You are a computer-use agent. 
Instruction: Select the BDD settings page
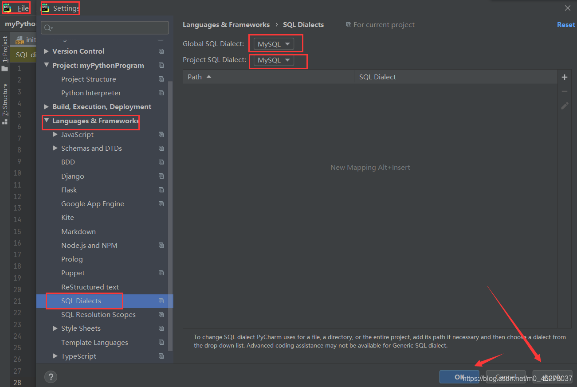click(x=68, y=162)
